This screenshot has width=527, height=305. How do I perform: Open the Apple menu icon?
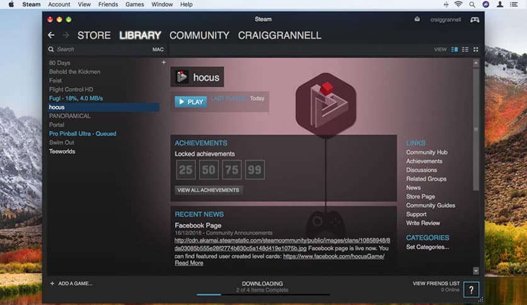(11, 4)
